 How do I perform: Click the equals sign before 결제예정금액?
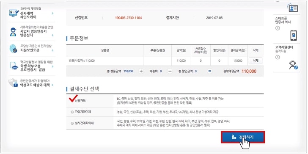210,71
